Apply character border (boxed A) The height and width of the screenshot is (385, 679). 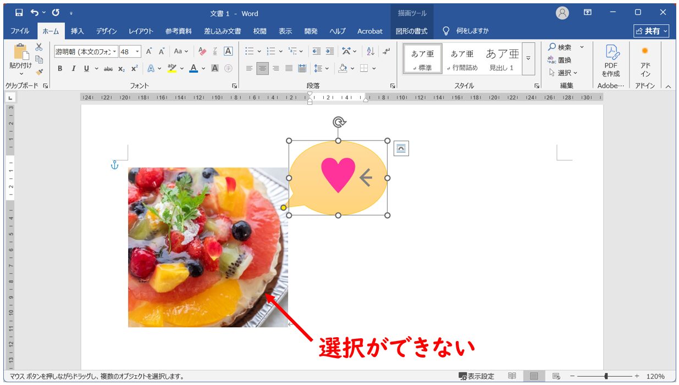point(228,52)
